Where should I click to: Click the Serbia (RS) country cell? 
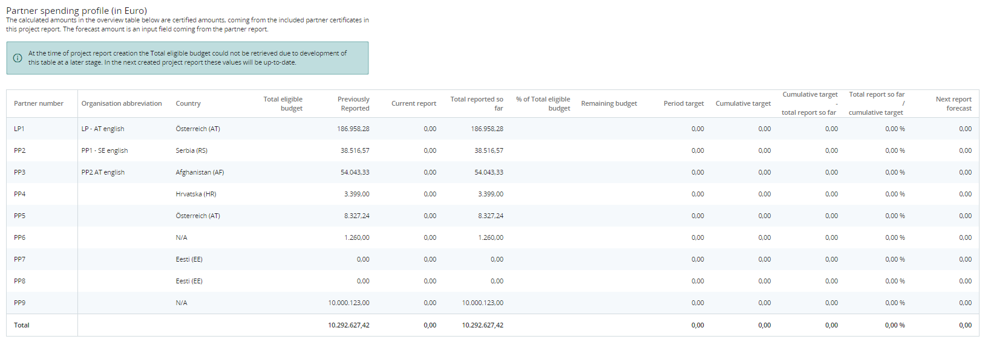pos(191,151)
